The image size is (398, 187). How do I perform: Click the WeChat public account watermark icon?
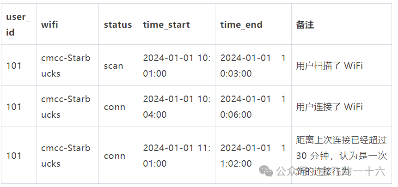pyautogui.click(x=266, y=171)
